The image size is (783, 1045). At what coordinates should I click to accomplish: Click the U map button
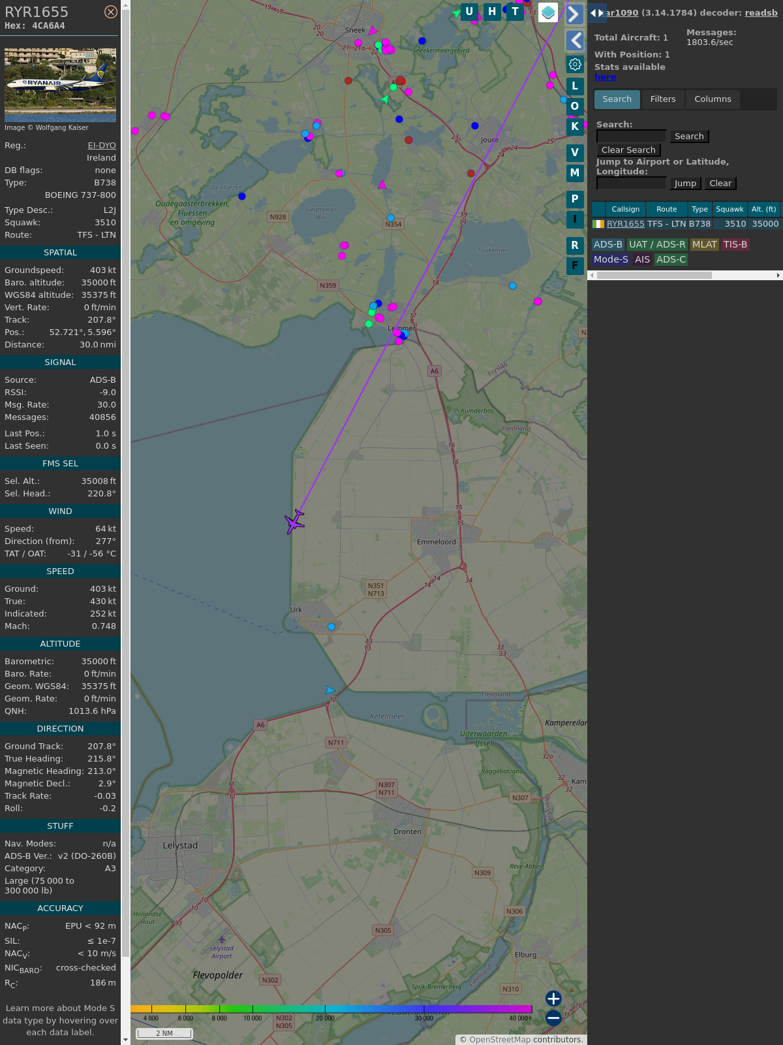point(469,12)
